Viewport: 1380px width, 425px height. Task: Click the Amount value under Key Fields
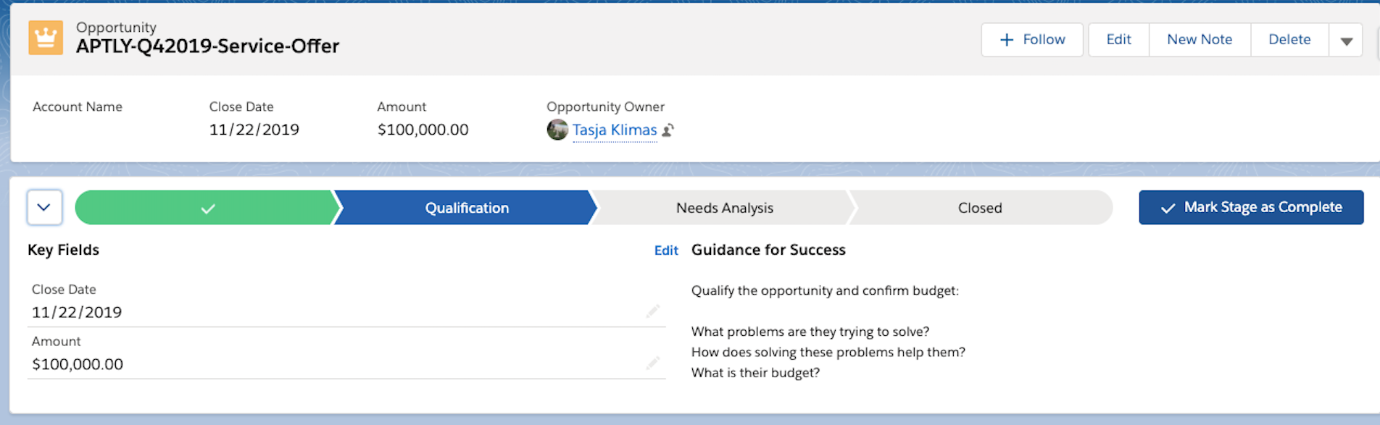point(78,365)
